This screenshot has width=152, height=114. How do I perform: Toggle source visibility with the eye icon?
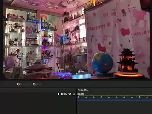click(x=70, y=94)
